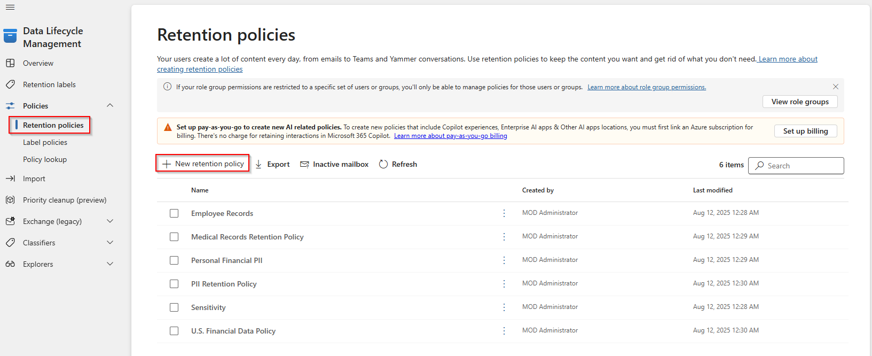
Task: Go to Retention labels page
Action: [49, 84]
